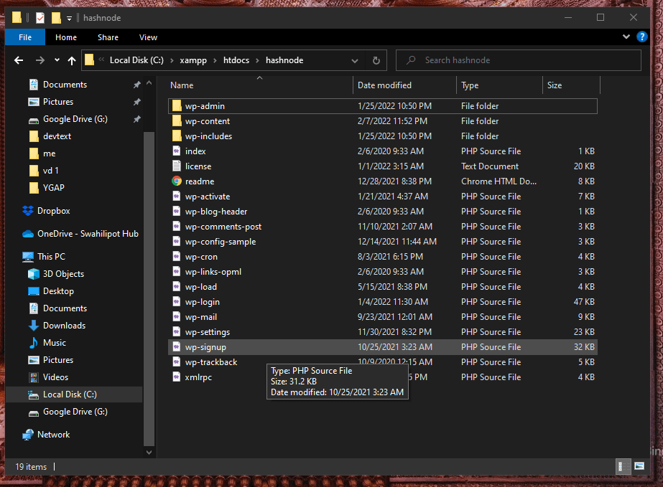This screenshot has width=663, height=487.
Task: Sort by Date modified column header
Action: (384, 85)
